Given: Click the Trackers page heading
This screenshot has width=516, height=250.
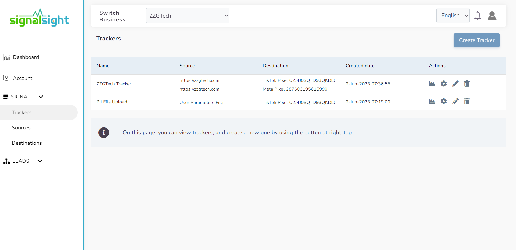Looking at the screenshot, I should (x=109, y=39).
